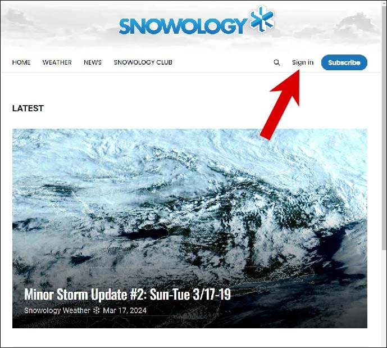This screenshot has width=387, height=348.
Task: Click the LATEST section heading
Action: pos(28,108)
